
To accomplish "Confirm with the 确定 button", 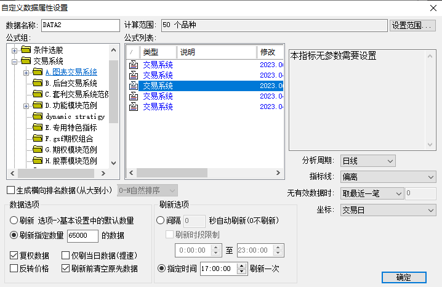I will pyautogui.click(x=404, y=277).
